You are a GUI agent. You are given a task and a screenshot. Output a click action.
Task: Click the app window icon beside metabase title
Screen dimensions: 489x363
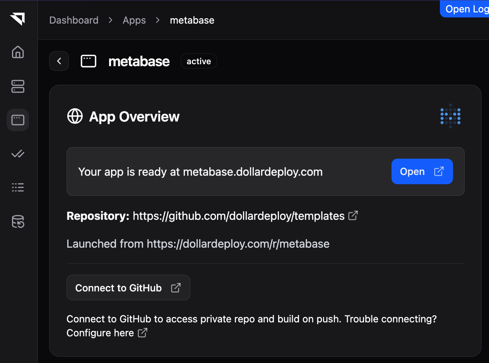(x=89, y=61)
